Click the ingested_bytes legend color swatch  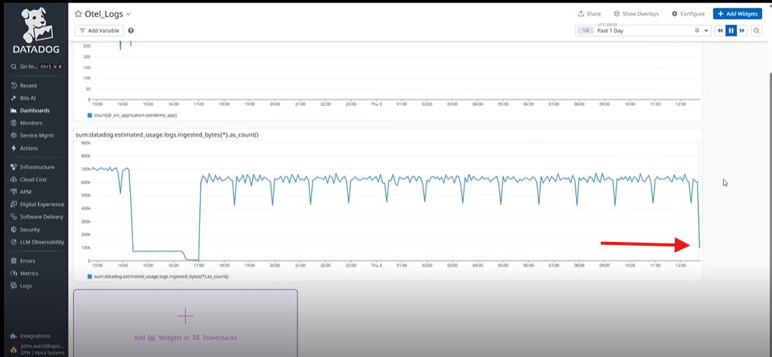(x=89, y=276)
